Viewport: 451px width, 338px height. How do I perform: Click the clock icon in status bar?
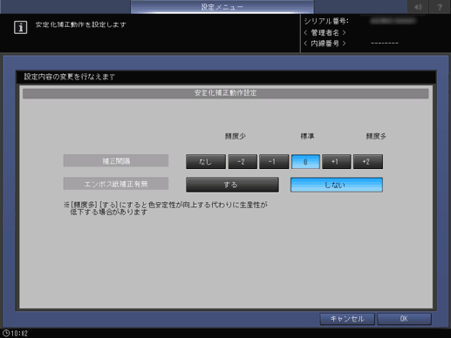pos(5,333)
